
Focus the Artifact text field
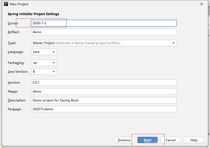coord(104,32)
